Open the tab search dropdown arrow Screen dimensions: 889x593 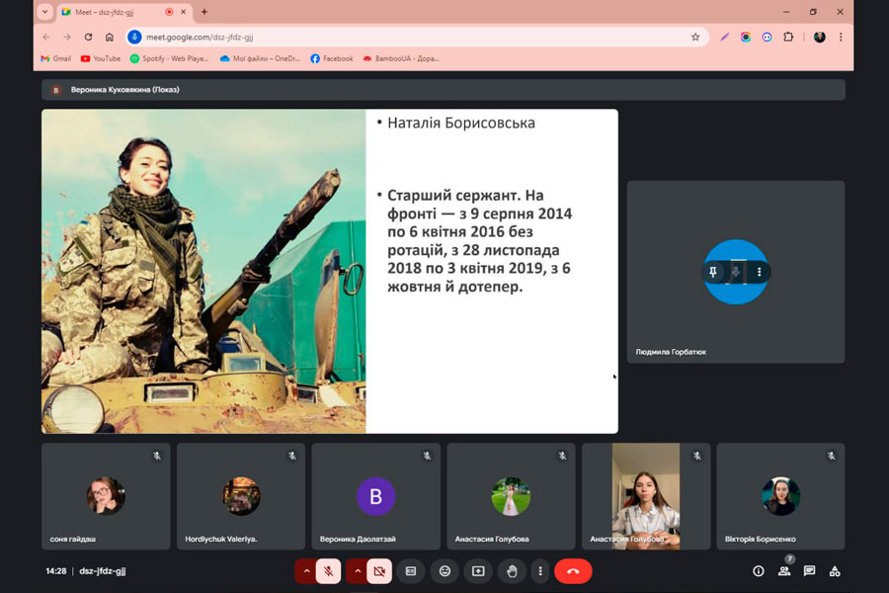pyautogui.click(x=45, y=12)
